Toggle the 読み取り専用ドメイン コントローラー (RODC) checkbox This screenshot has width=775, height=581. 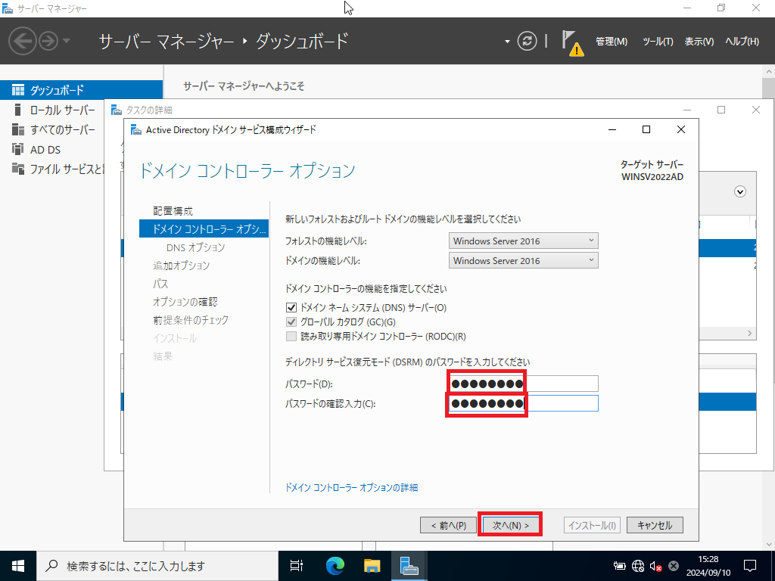click(291, 337)
